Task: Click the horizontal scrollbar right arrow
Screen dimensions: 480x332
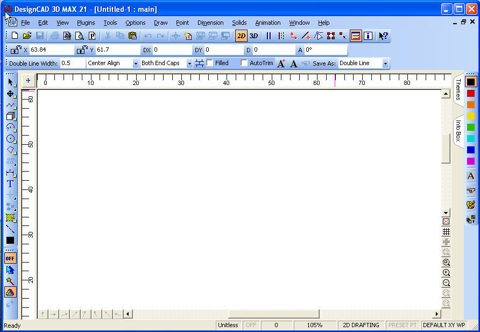Action: tap(437, 314)
